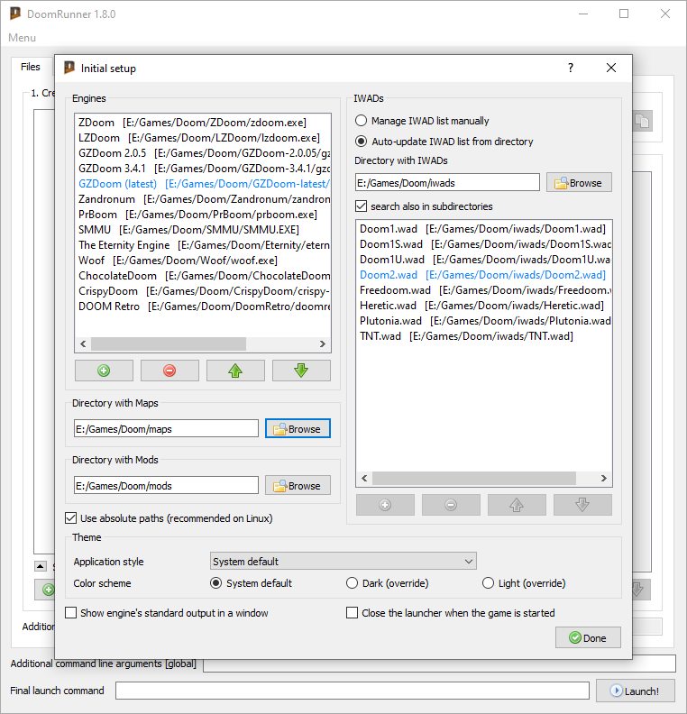Move selected engine up in list

(x=235, y=371)
